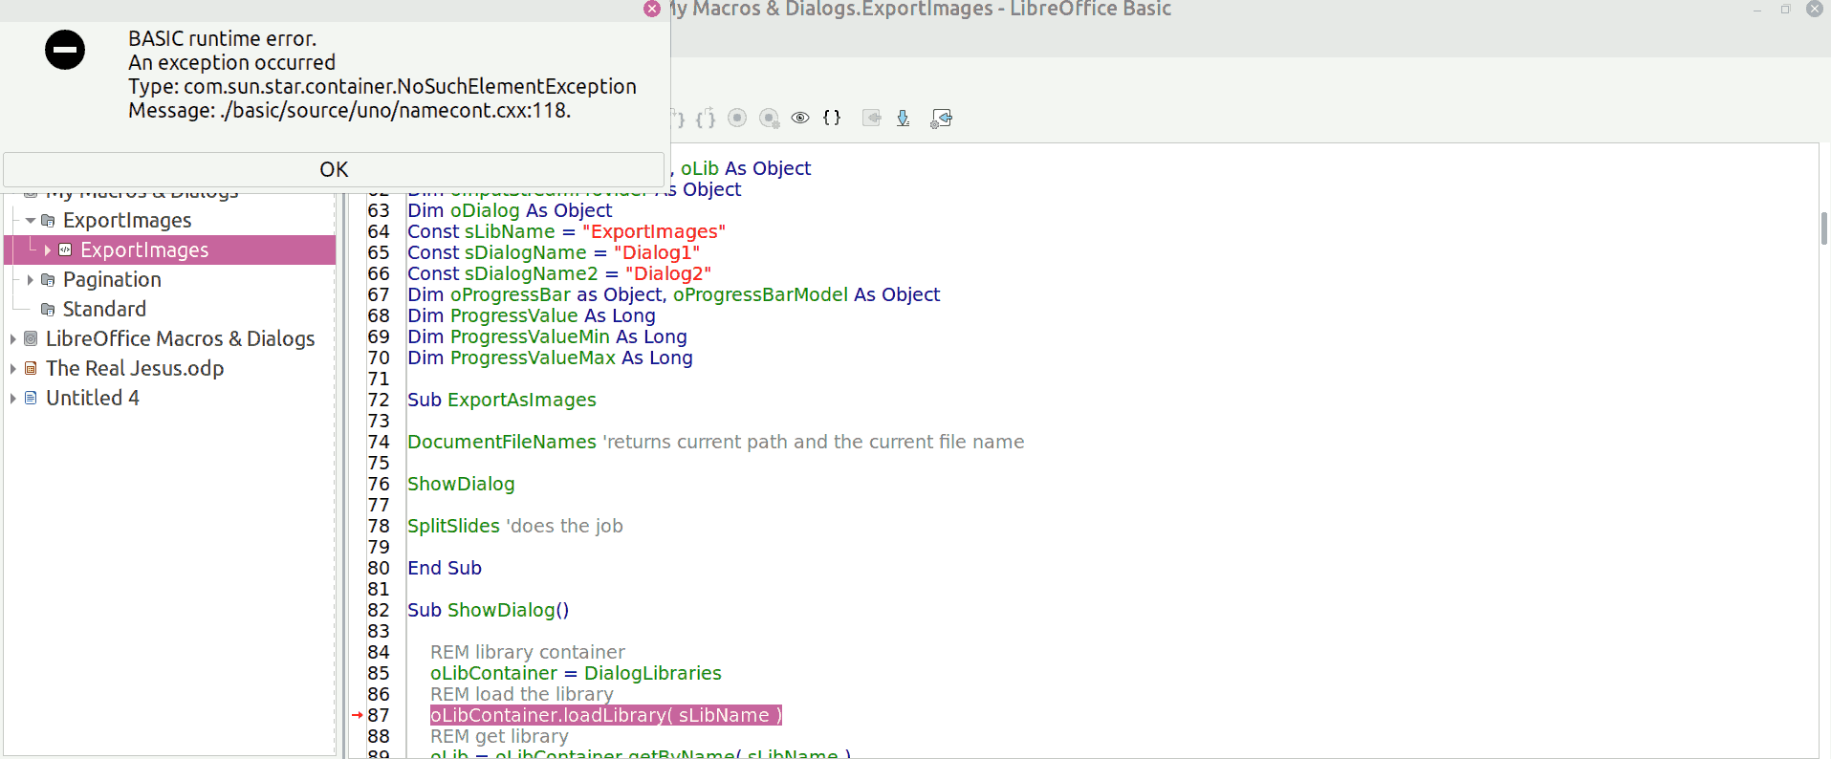
Task: Click the ExportImages module code icon
Action: (x=65, y=250)
